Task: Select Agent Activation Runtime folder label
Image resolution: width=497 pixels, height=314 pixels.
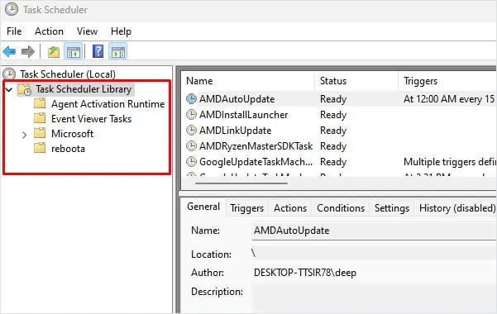Action: point(108,104)
